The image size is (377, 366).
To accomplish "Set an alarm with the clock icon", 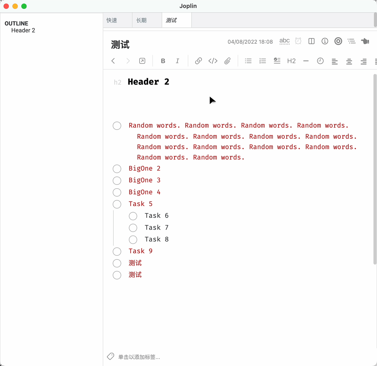I will point(298,41).
